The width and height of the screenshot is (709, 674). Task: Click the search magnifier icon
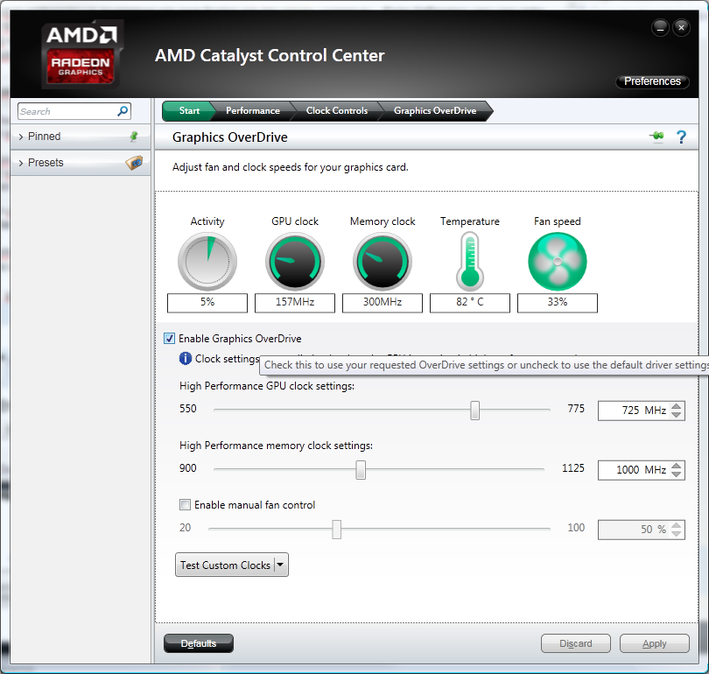pyautogui.click(x=123, y=111)
